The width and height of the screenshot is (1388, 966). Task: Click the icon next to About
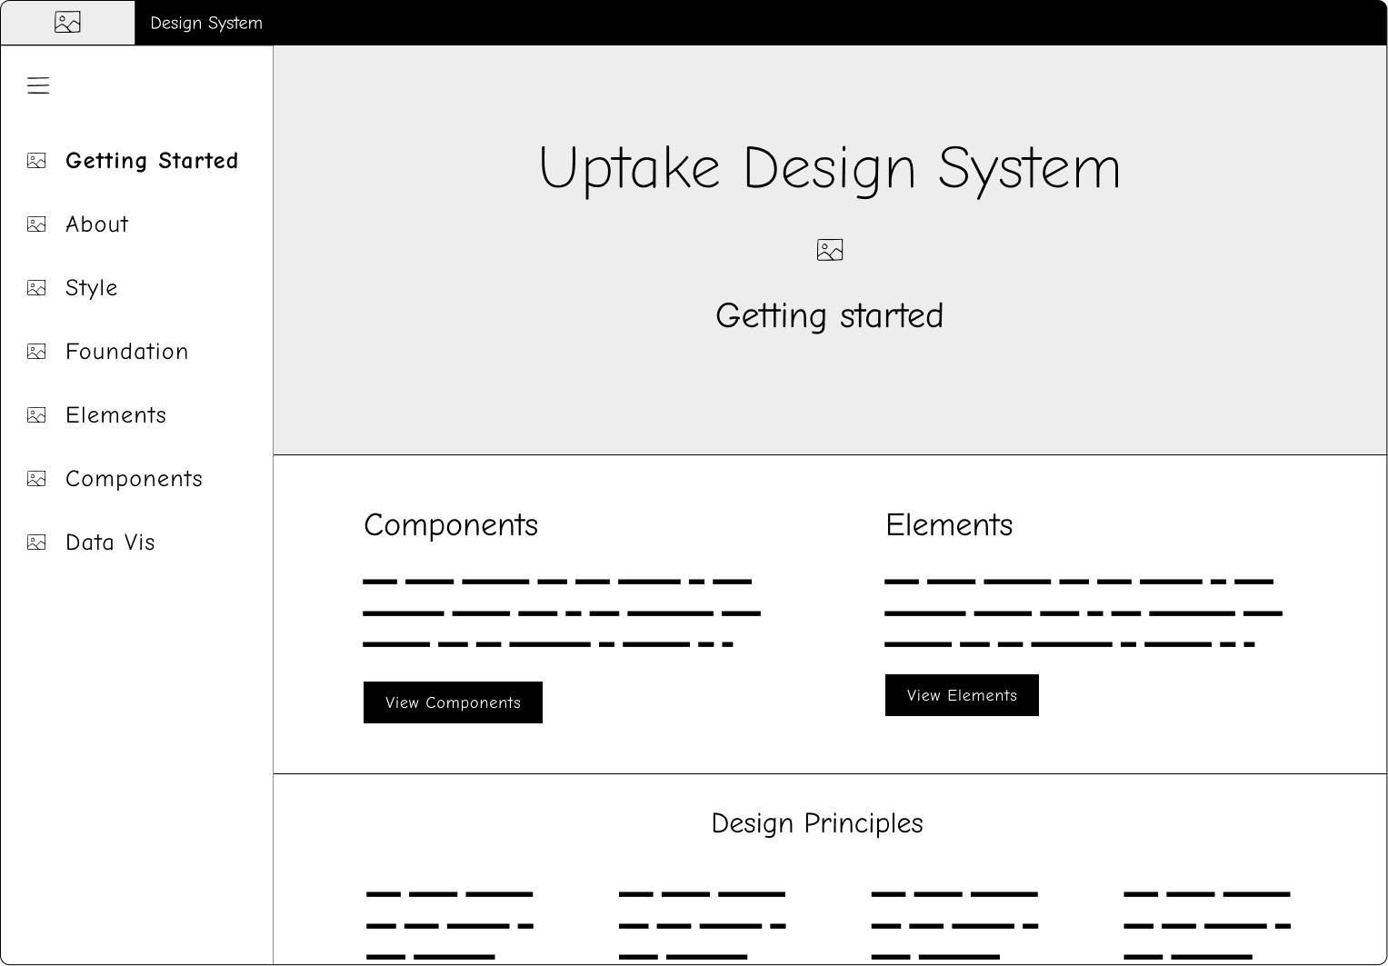click(x=36, y=224)
